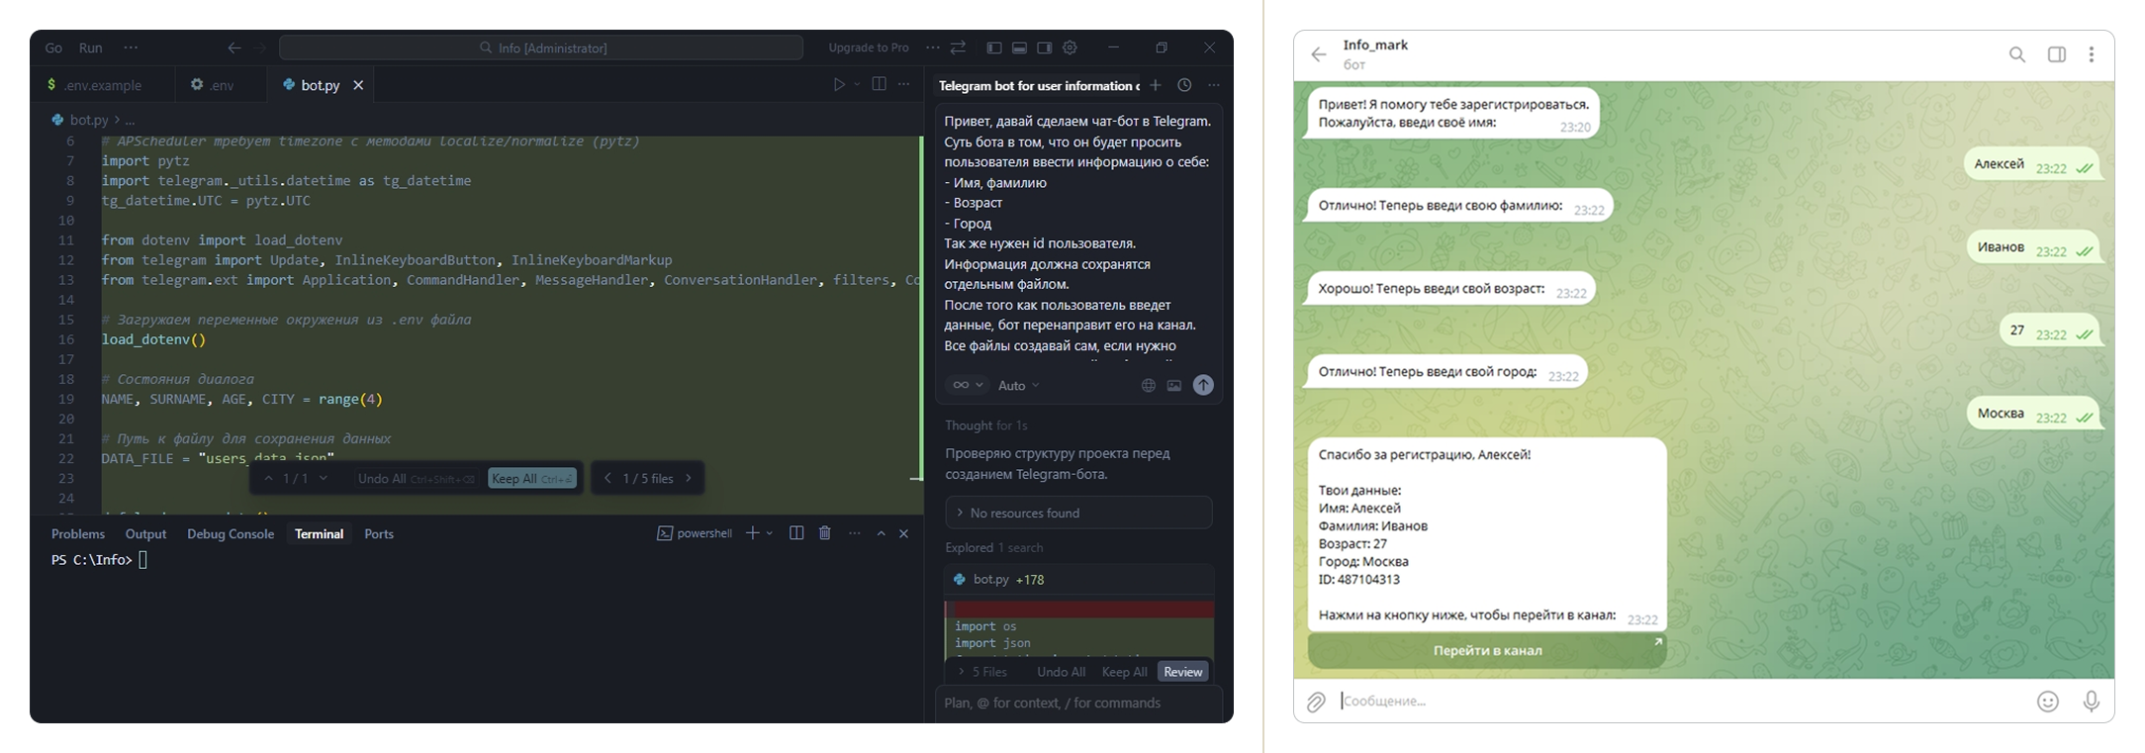Click 'Перейти в канал' button in chat

tap(1487, 651)
